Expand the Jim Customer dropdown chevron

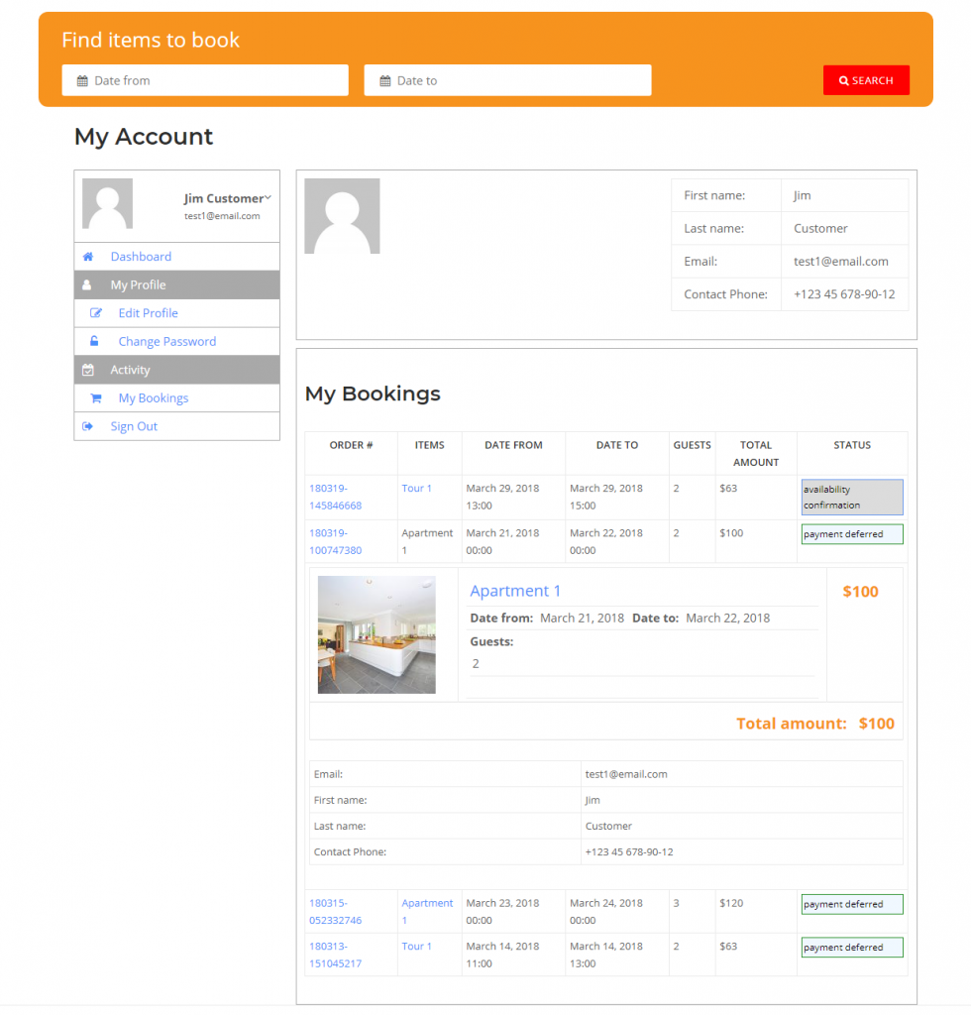click(268, 198)
